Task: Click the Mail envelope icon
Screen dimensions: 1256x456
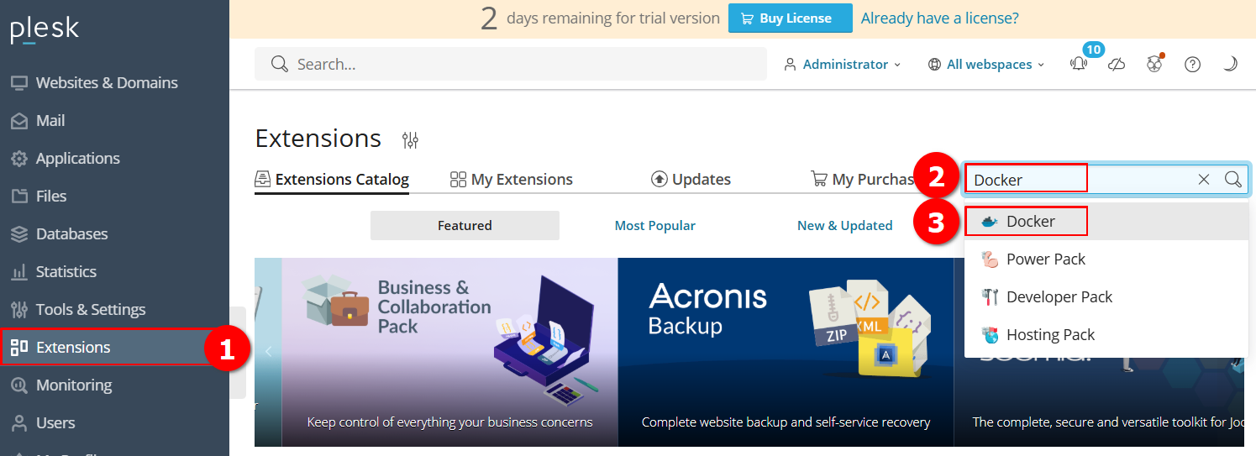Action: click(x=19, y=121)
